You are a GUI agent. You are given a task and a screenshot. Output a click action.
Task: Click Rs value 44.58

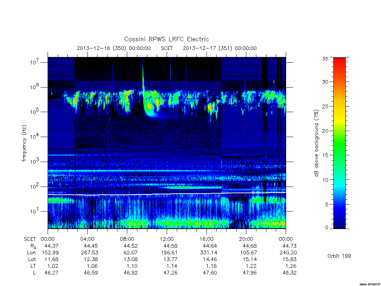coord(170,246)
